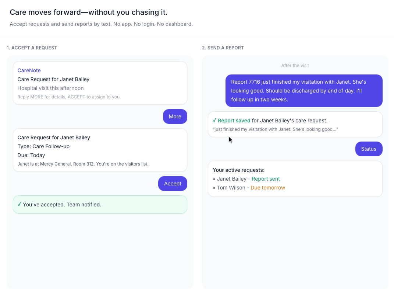Click Janet Bailey's "Report sent" status

tap(266, 179)
